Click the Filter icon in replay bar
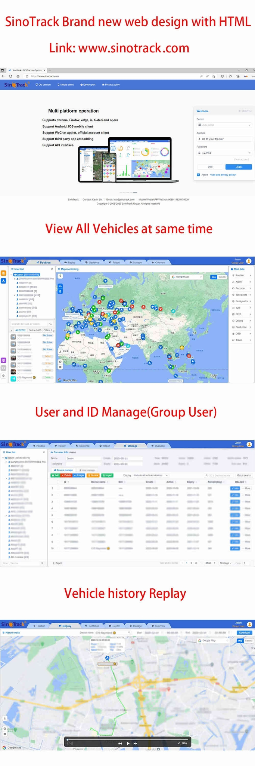This screenshot has height=766, width=255. tap(183, 743)
